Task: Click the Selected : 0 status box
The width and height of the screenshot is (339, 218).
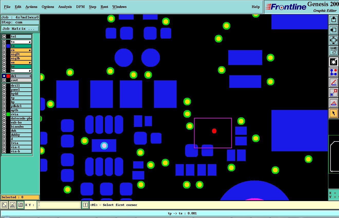Action: click(20, 197)
